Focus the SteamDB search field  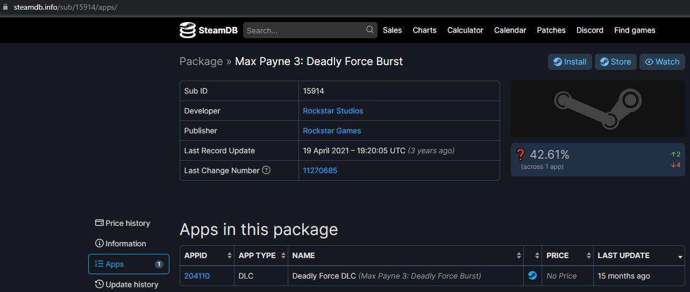pos(304,31)
